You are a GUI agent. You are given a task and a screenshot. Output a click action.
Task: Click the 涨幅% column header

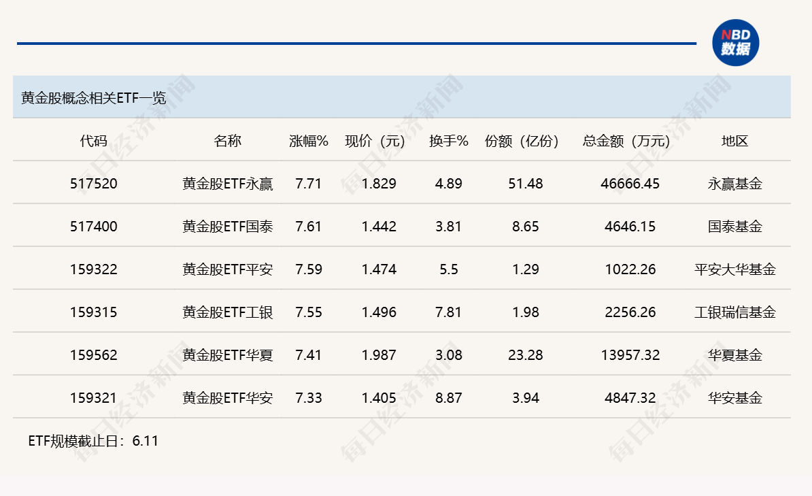[x=309, y=141]
